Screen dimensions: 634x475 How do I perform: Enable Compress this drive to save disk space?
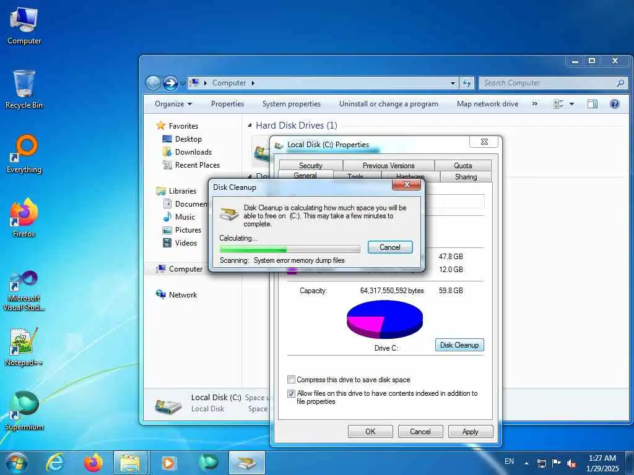291,379
